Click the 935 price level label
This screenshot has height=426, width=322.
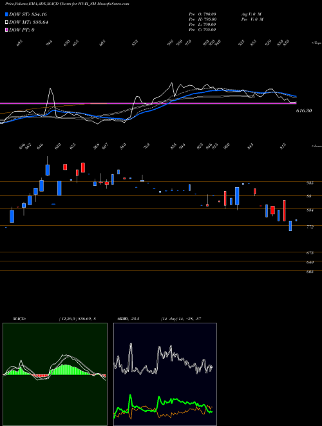tap(310, 183)
